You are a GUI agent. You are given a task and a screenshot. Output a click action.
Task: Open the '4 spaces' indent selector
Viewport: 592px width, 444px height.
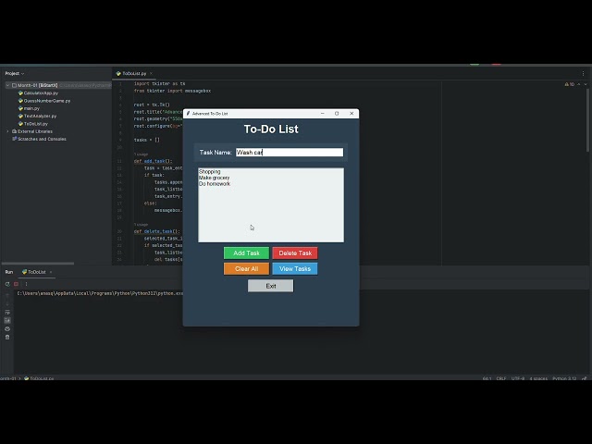pyautogui.click(x=538, y=378)
